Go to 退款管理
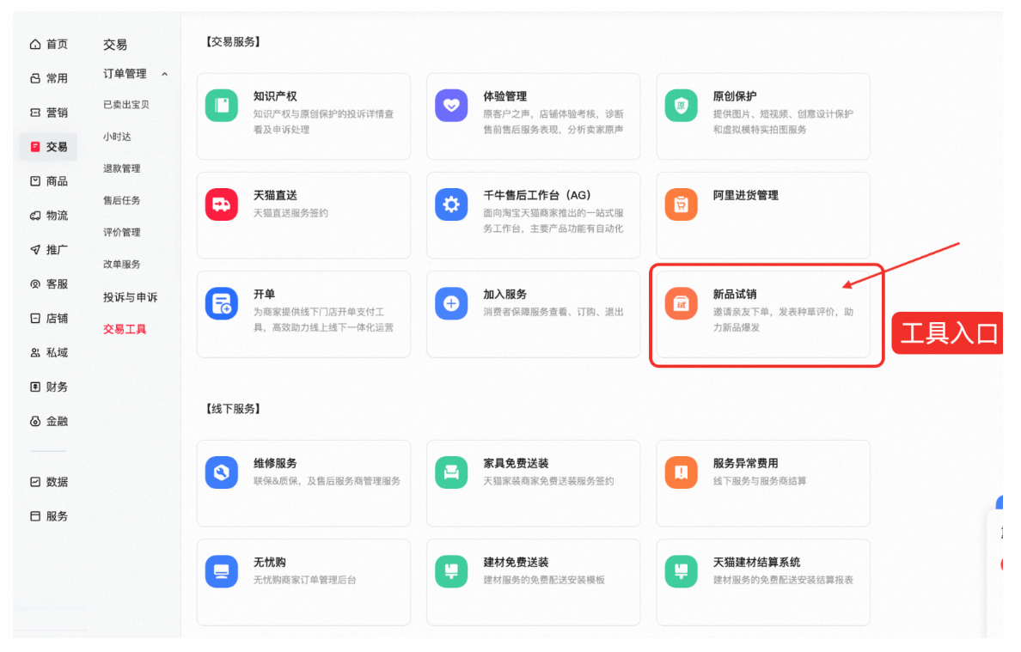Image resolution: width=1021 pixels, height=652 pixels. coord(121,168)
